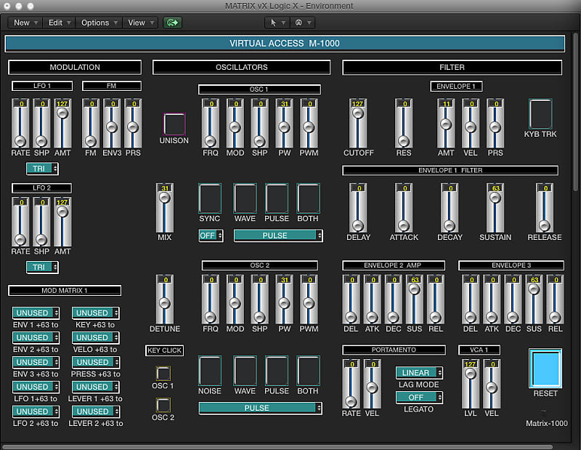This screenshot has height=450, width=581.
Task: Enable NOISE for OSC 2
Action: [210, 373]
